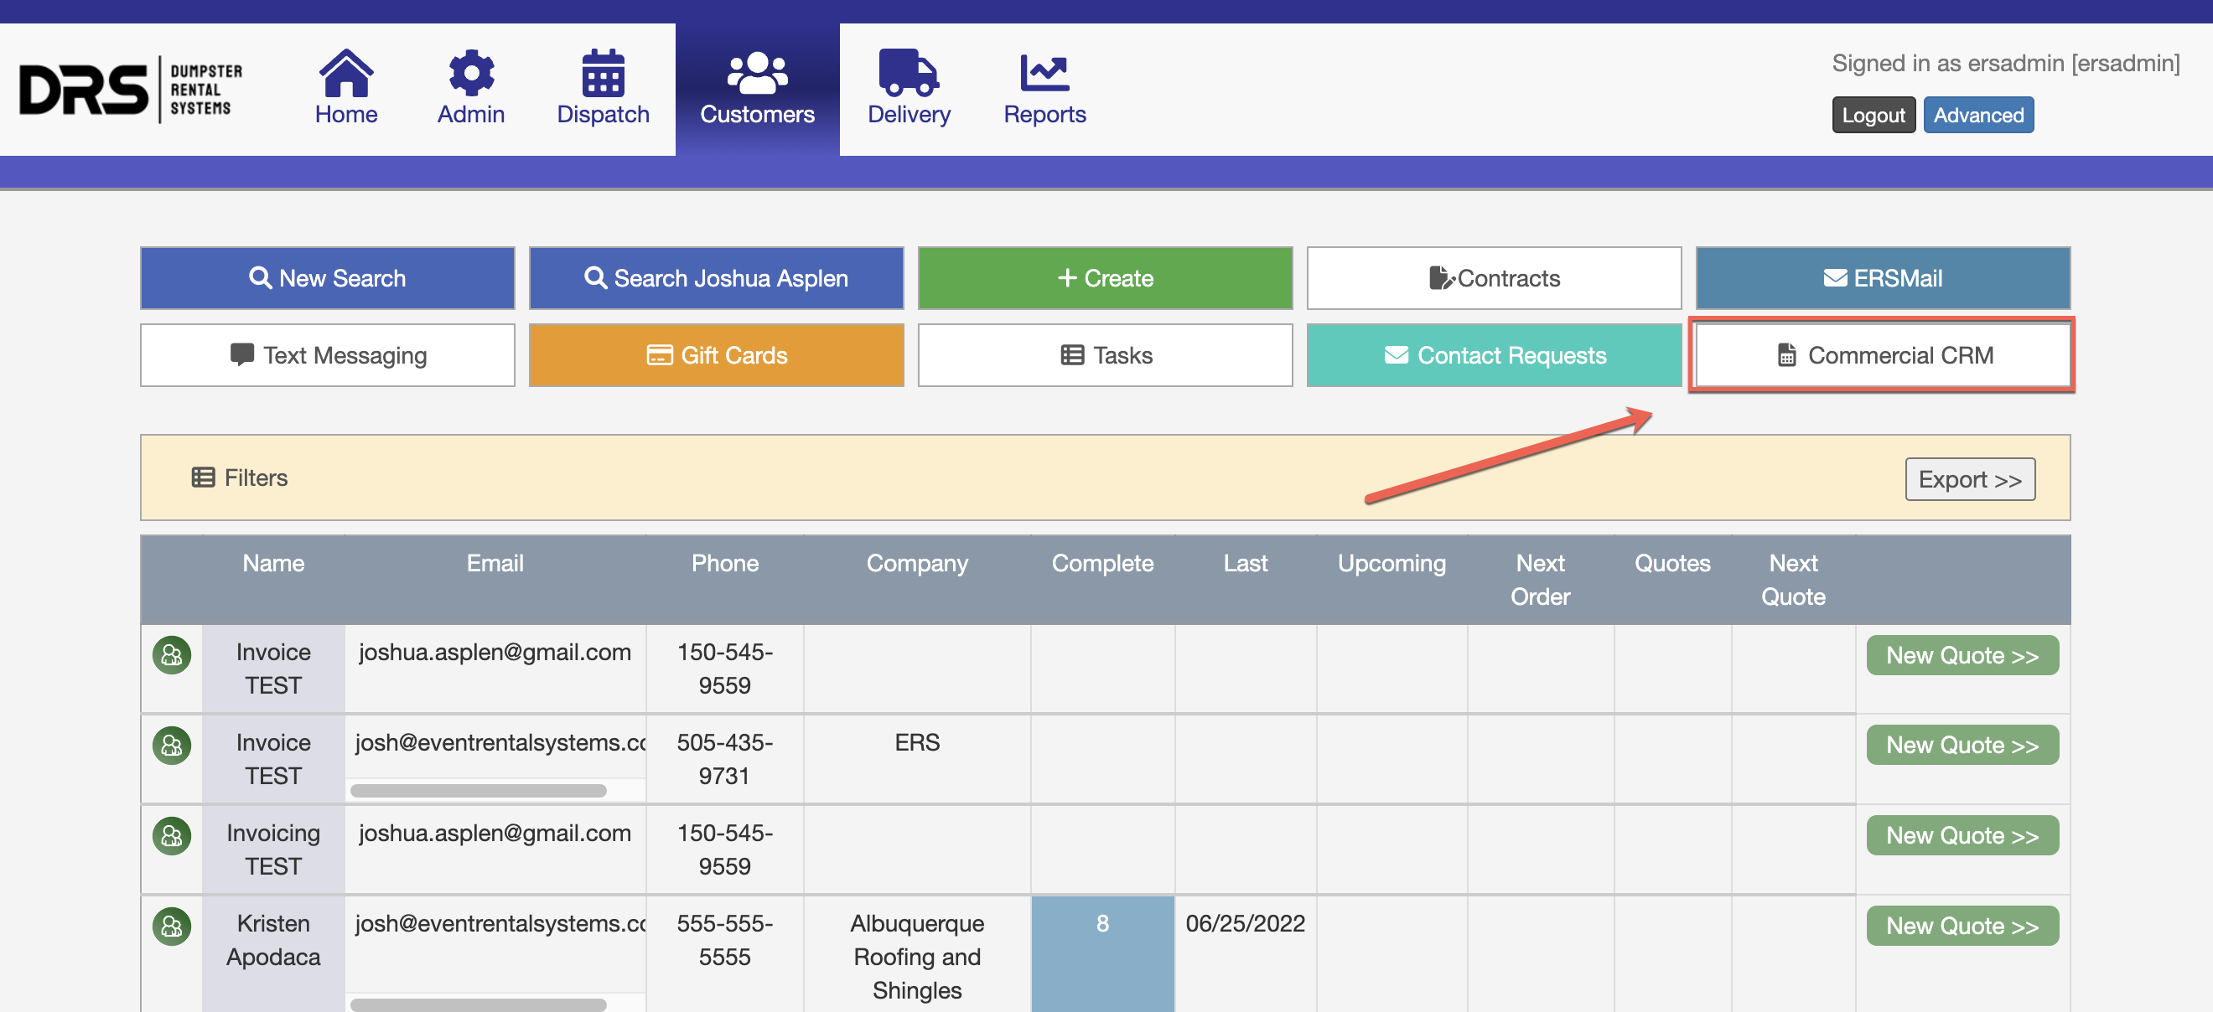Open the Dispatch calendar icon
The height and width of the screenshot is (1012, 2213).
pyautogui.click(x=602, y=73)
